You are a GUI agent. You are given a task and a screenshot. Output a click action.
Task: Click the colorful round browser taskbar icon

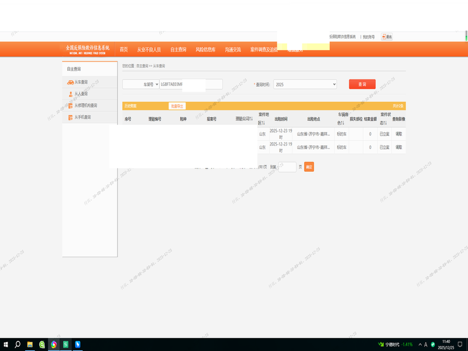click(54, 344)
